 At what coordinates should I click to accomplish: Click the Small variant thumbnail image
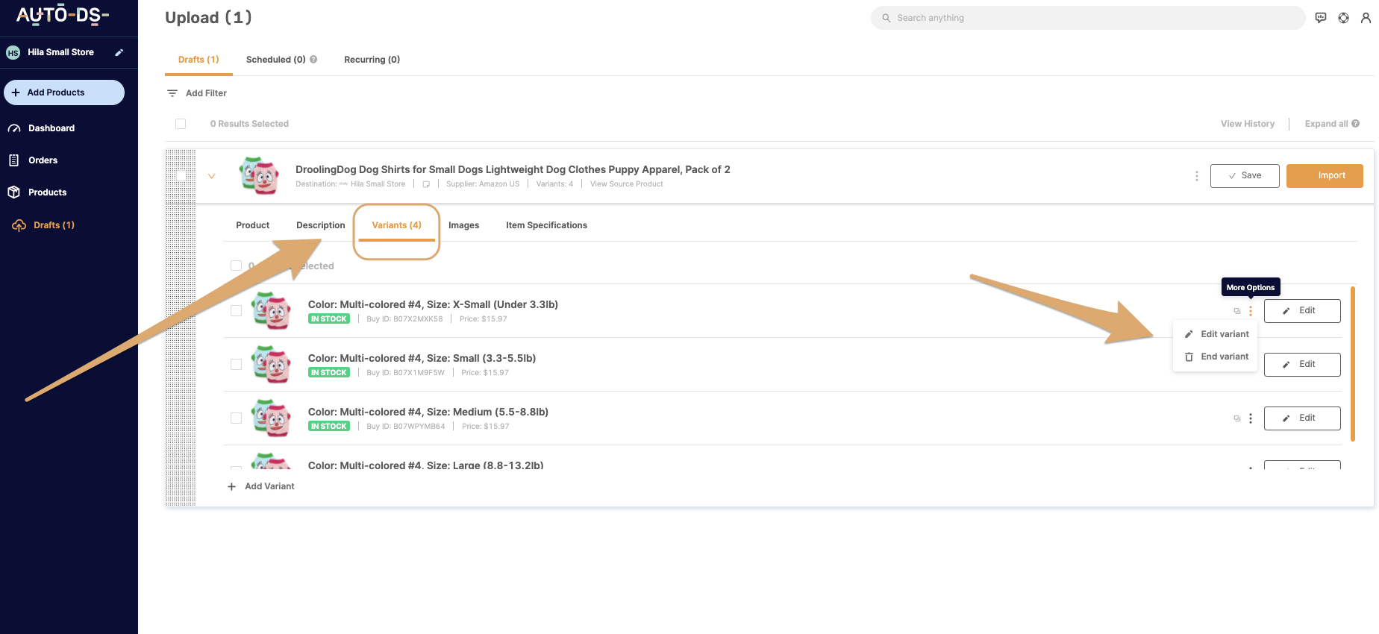tap(271, 365)
